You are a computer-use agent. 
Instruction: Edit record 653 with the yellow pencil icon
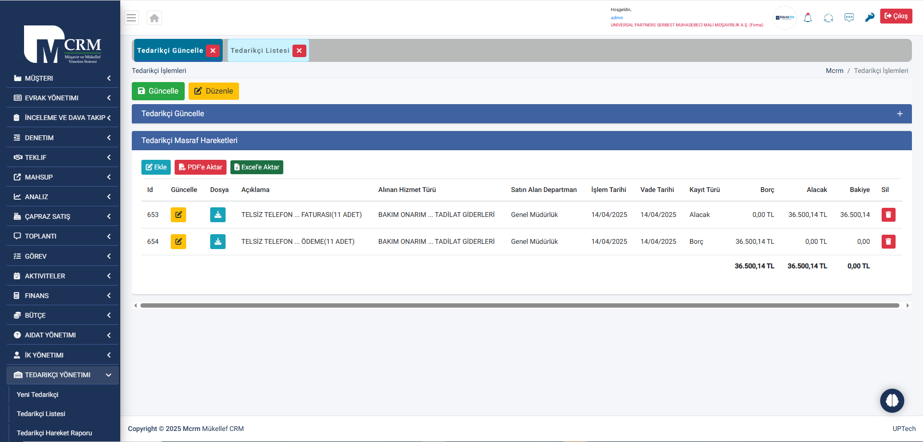(178, 215)
